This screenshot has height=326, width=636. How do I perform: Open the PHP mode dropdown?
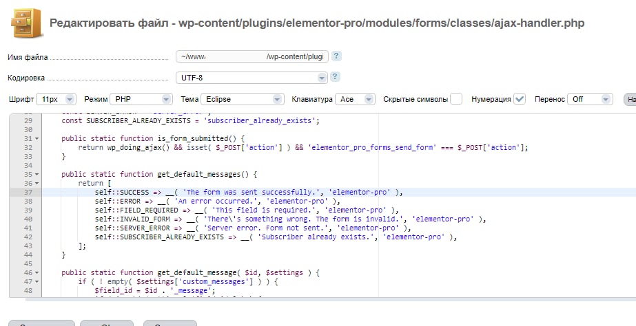pyautogui.click(x=141, y=99)
